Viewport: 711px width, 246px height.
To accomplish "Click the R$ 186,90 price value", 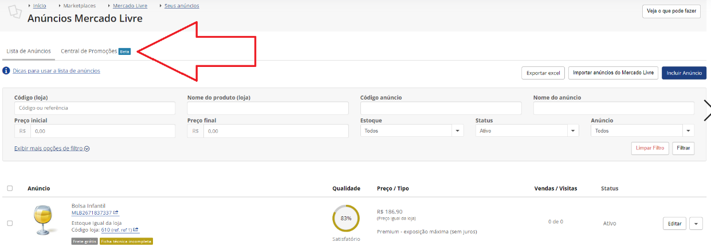I will [390, 211].
